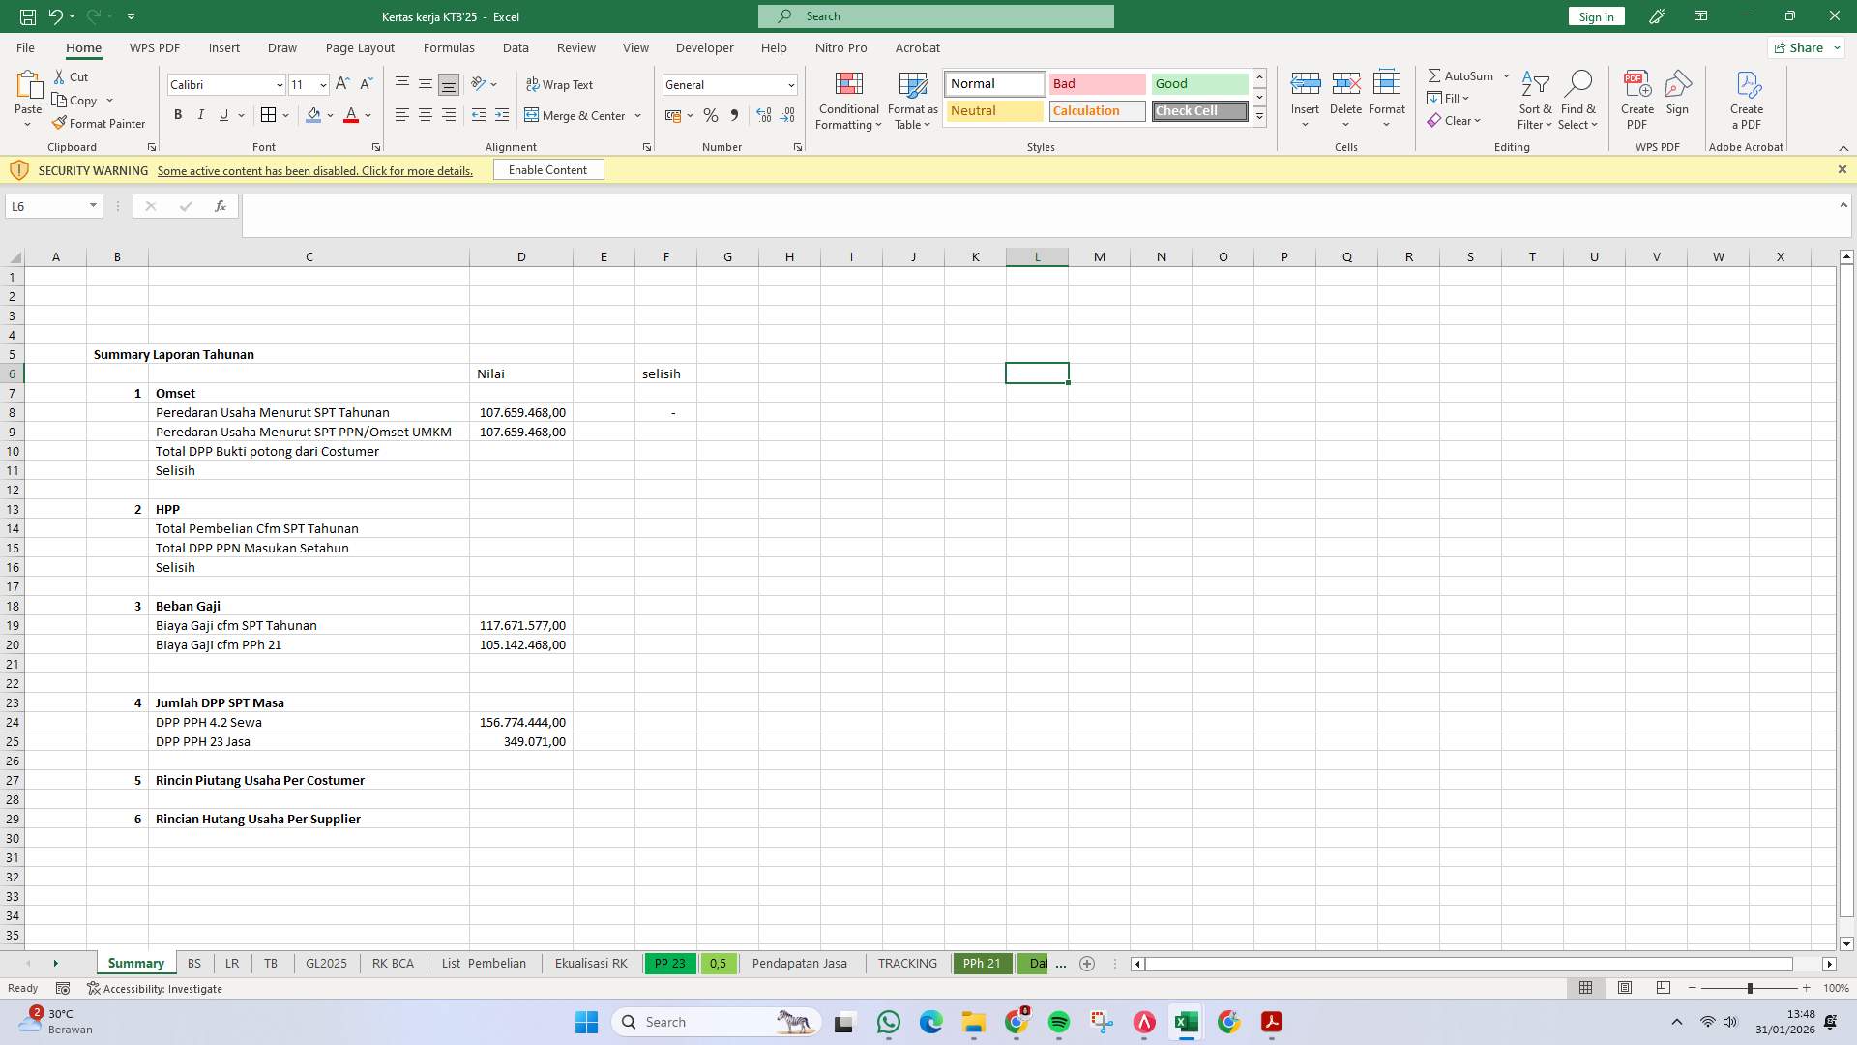
Task: Apply the Check Cell style
Action: click(x=1198, y=110)
